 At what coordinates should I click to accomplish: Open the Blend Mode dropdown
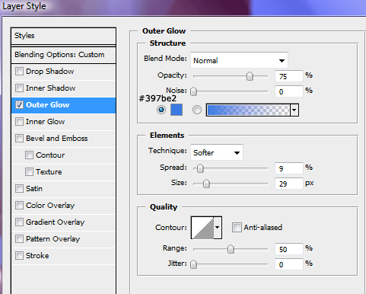click(x=239, y=60)
